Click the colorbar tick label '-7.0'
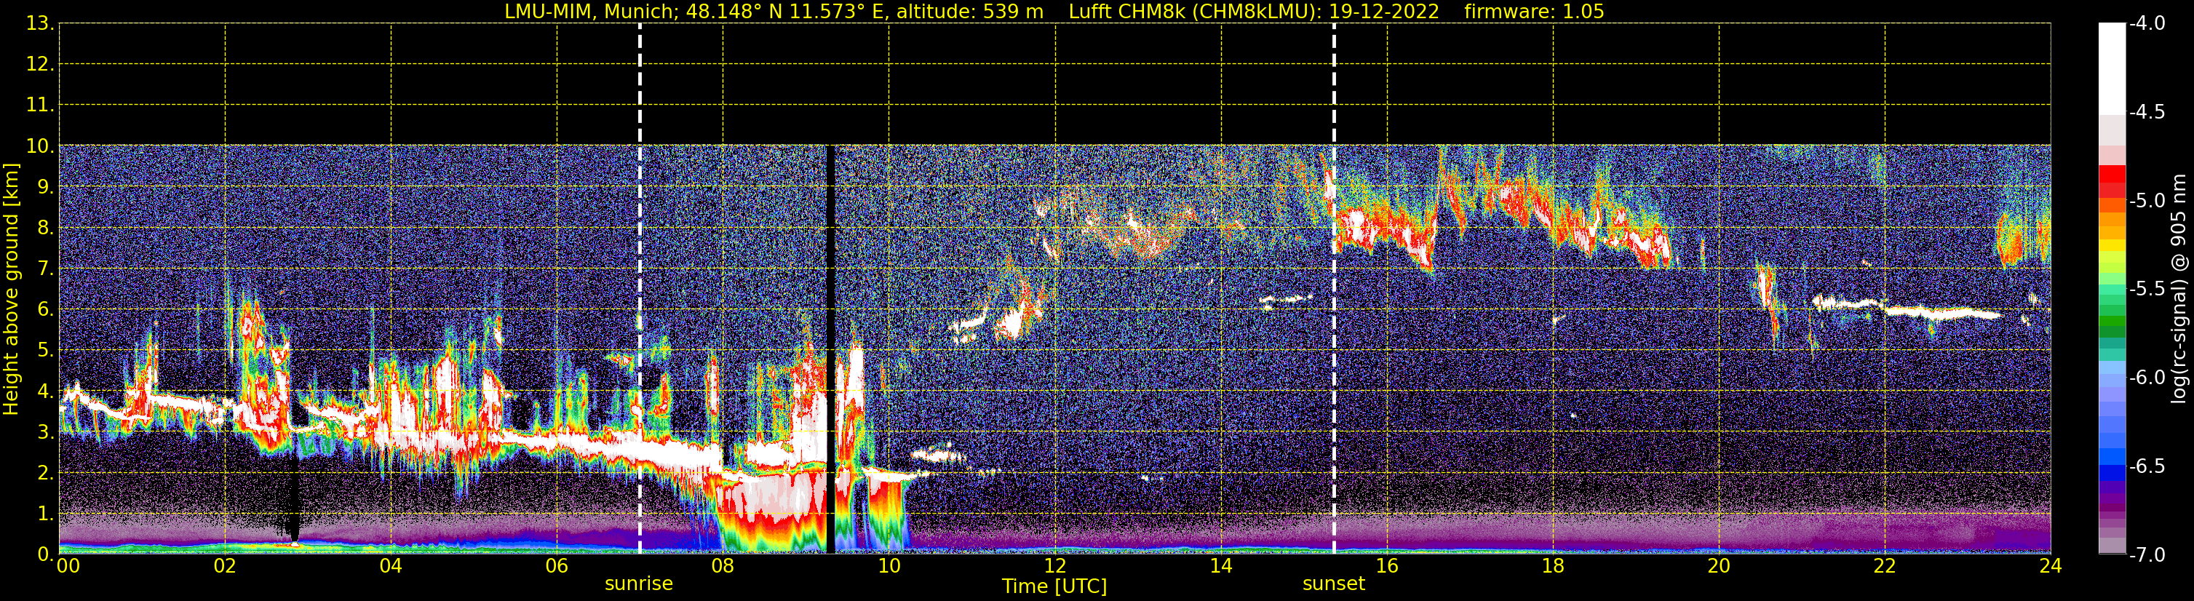This screenshot has height=601, width=2194. tap(2146, 555)
